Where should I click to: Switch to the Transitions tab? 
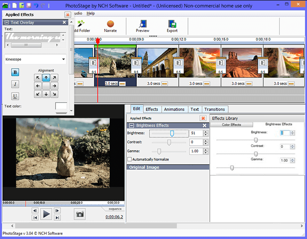[215, 109]
